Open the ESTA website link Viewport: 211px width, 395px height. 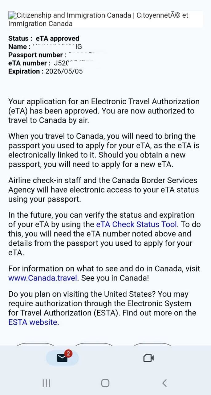point(33,322)
